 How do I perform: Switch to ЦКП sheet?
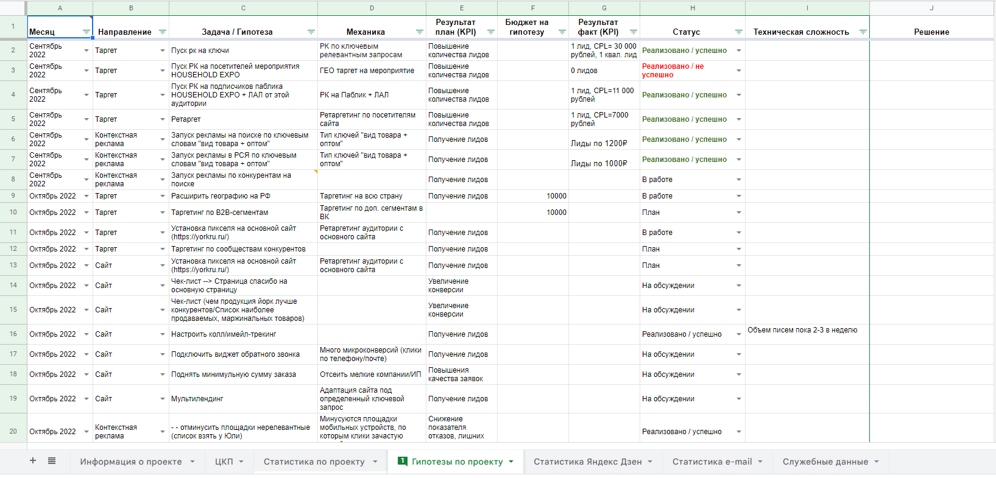224,462
